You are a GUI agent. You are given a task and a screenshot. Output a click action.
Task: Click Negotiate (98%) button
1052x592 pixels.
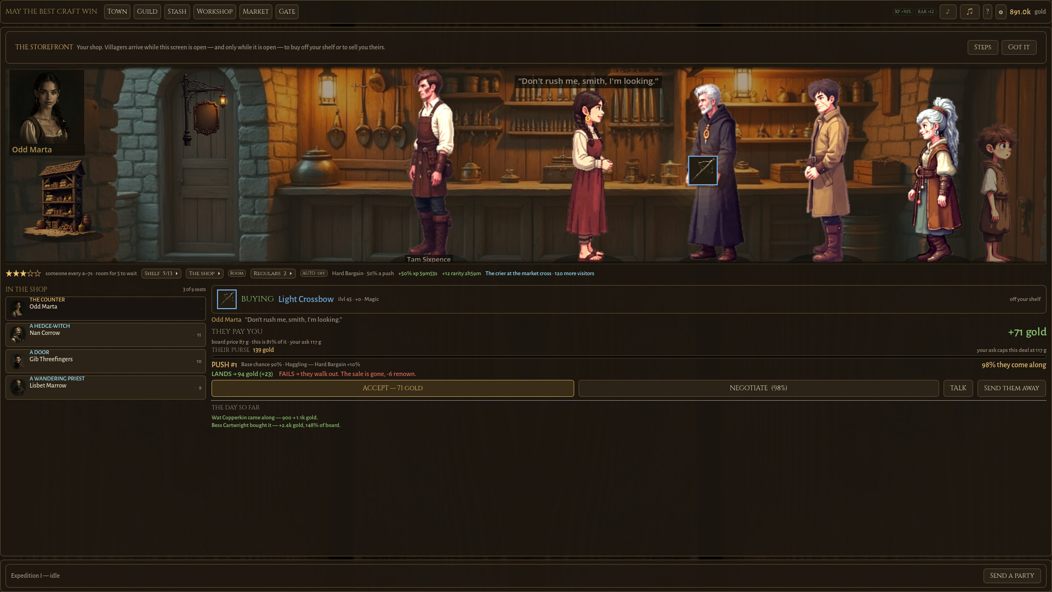pyautogui.click(x=758, y=388)
